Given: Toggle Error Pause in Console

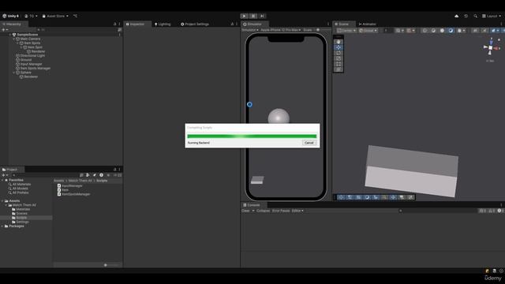Looking at the screenshot, I should (281, 211).
